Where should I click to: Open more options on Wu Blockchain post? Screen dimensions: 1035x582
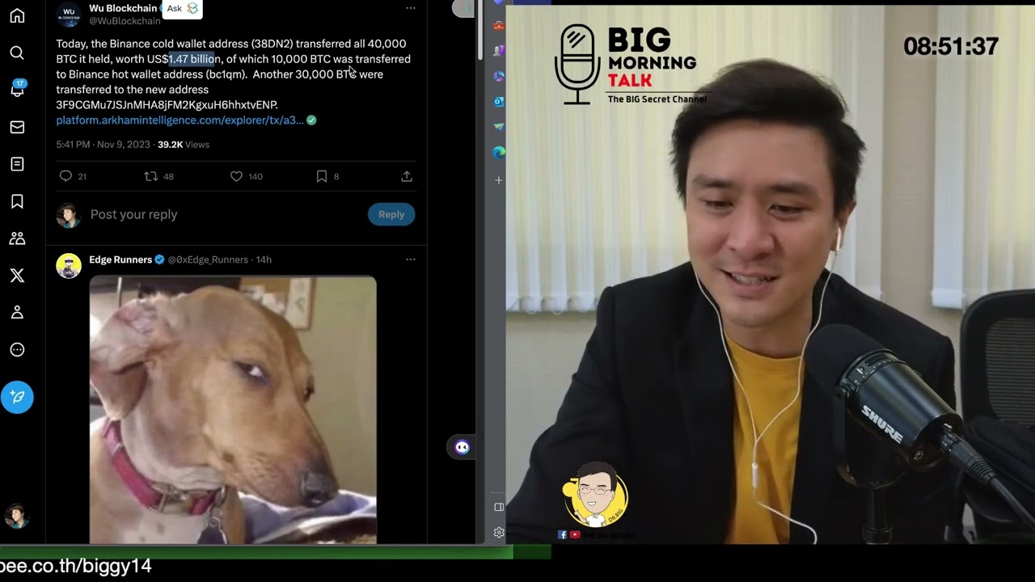click(410, 8)
